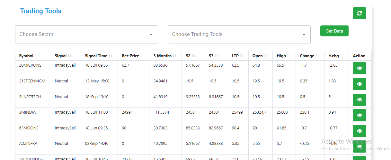Image resolution: width=391 pixels, height=160 pixels.
Task: Select the A2ZINFRA symbol cell
Action: click(x=28, y=144)
